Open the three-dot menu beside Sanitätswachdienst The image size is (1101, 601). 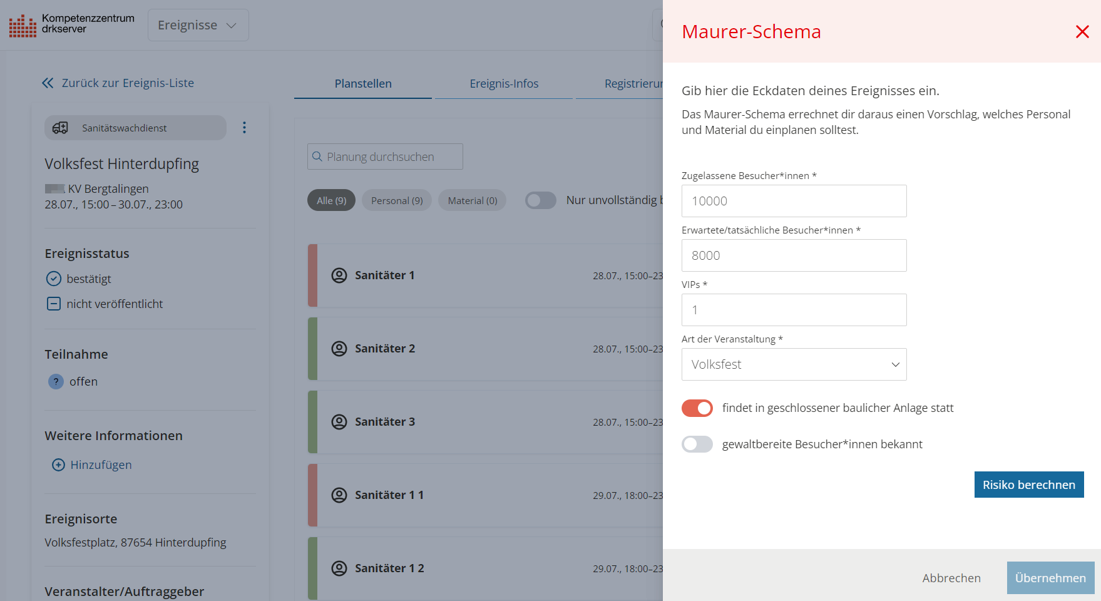pos(244,128)
